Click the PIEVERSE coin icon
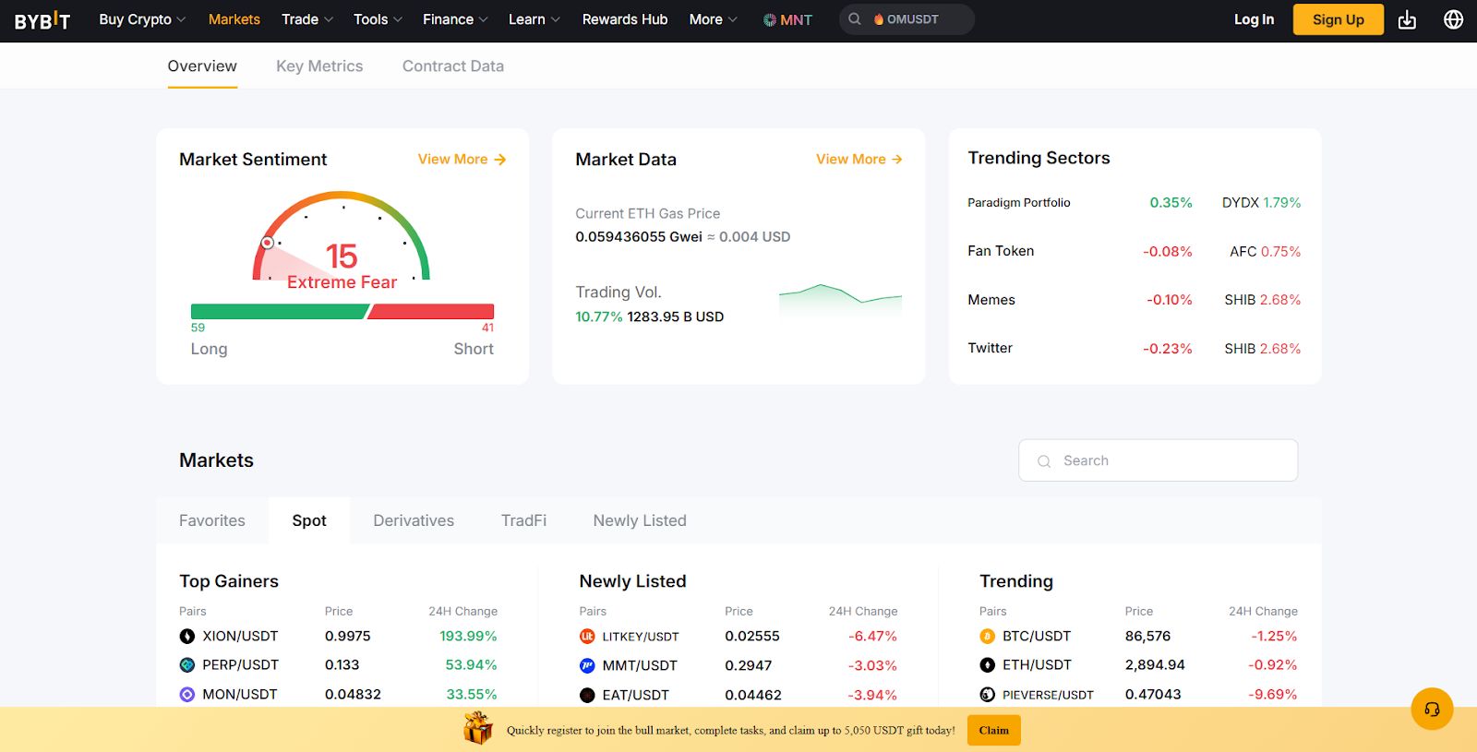1477x752 pixels. pyautogui.click(x=987, y=695)
